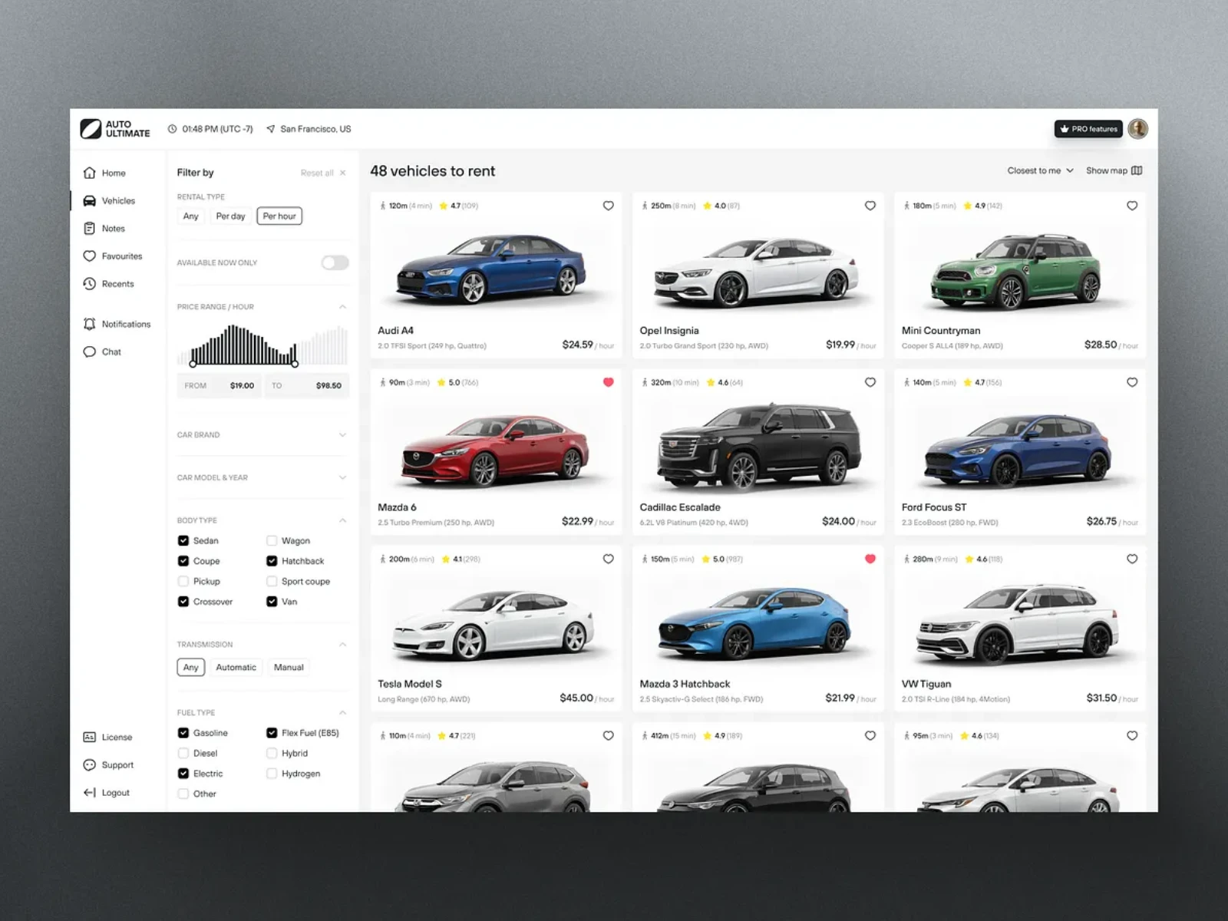Screen dimensions: 1228x921
Task: Unfavourite the Mazda 6 red heart
Action: pos(609,382)
